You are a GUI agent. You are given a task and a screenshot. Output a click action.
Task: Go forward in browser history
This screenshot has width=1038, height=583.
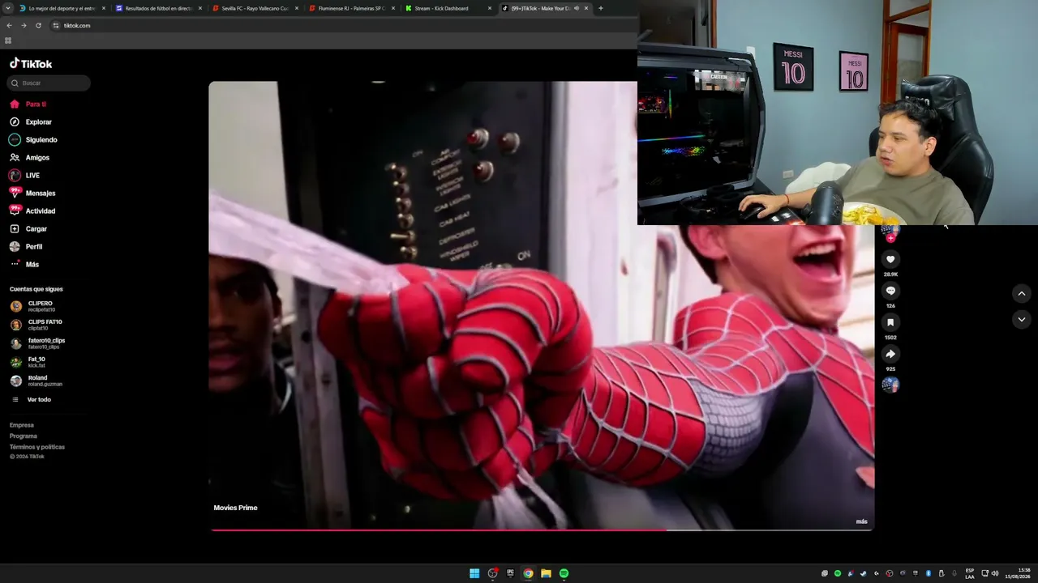click(x=24, y=26)
